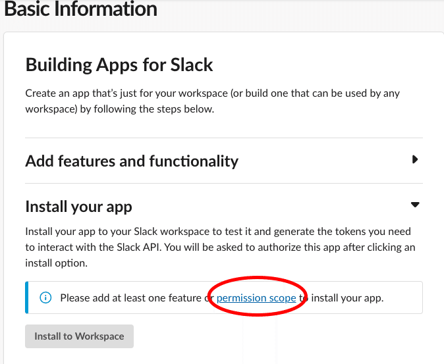
Task: Click the blue accent bar of the notice
Action: [27, 298]
